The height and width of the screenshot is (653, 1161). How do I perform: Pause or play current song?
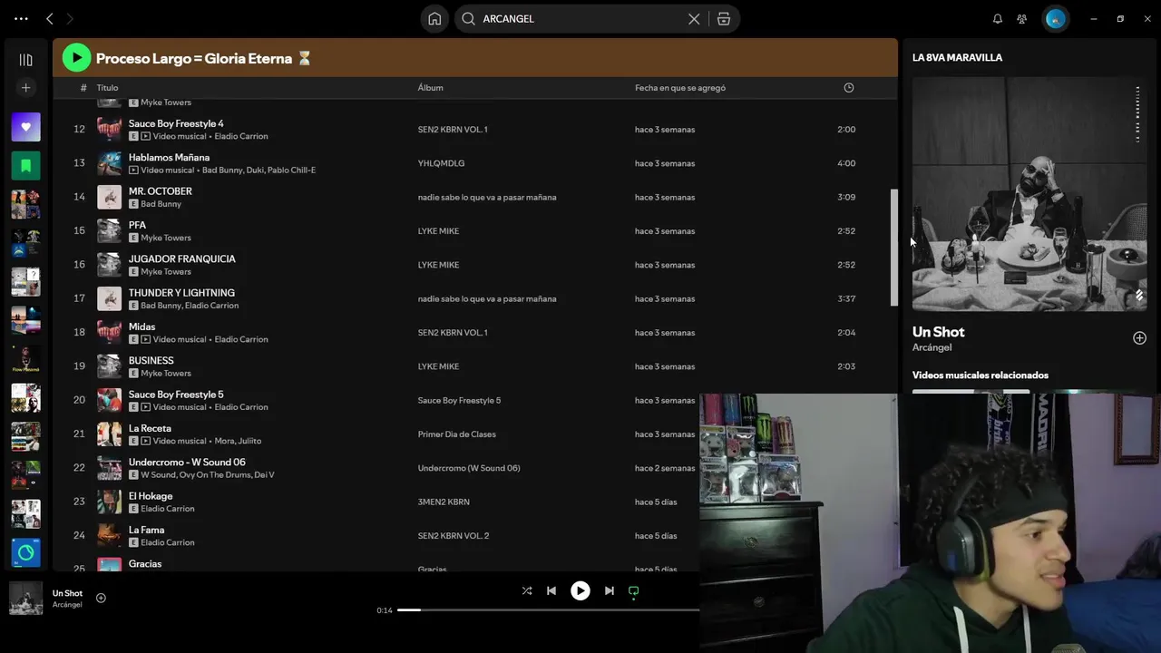[580, 590]
